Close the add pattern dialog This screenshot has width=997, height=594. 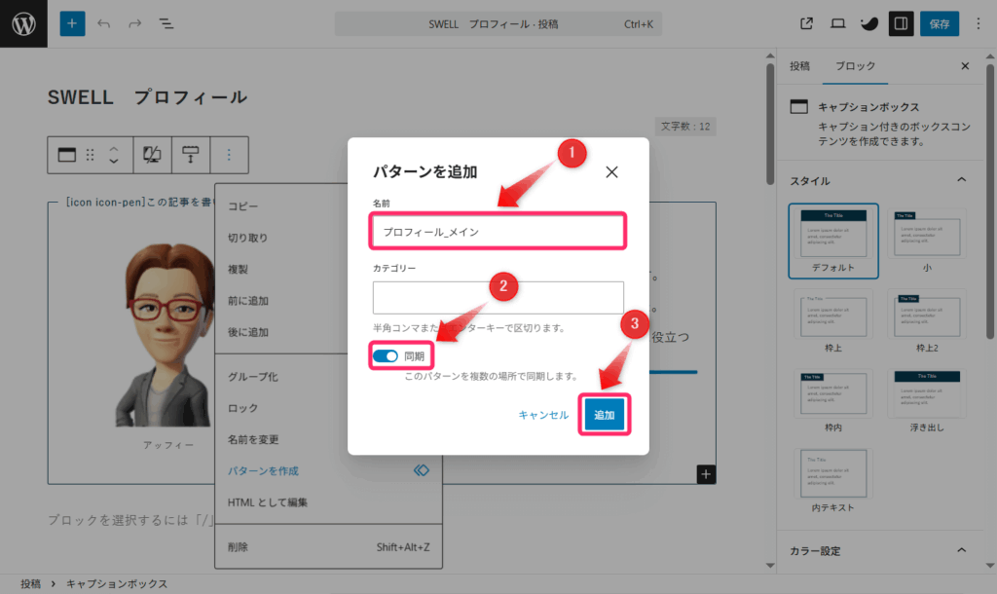(611, 171)
